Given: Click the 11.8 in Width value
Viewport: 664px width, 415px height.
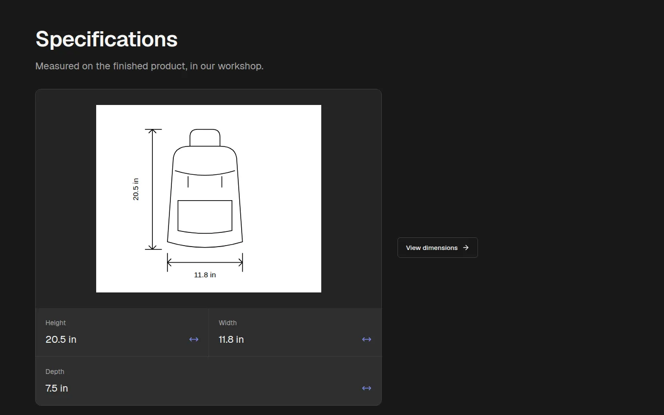Looking at the screenshot, I should tap(231, 339).
